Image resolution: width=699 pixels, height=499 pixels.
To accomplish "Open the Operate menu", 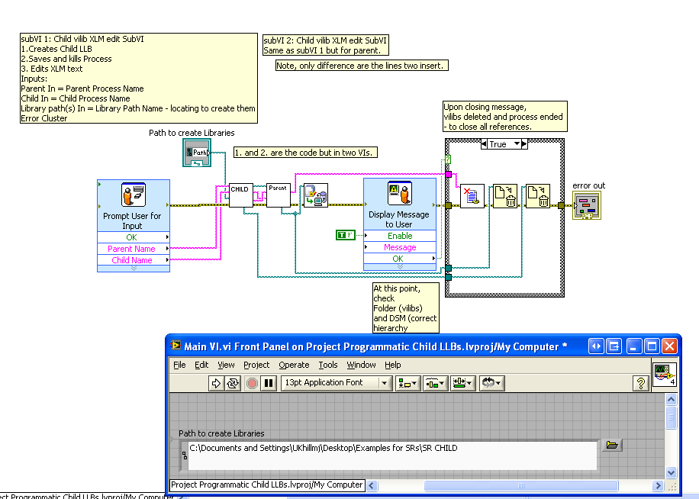I will tap(294, 365).
